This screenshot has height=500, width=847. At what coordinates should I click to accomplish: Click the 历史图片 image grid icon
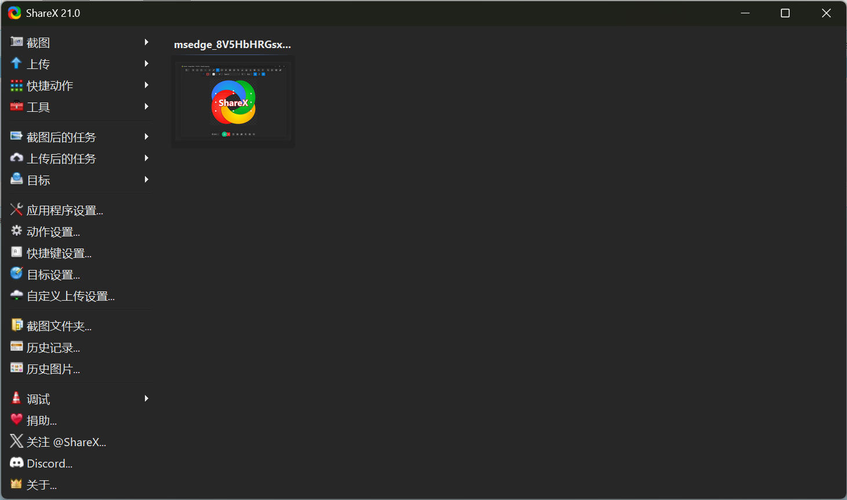tap(17, 368)
